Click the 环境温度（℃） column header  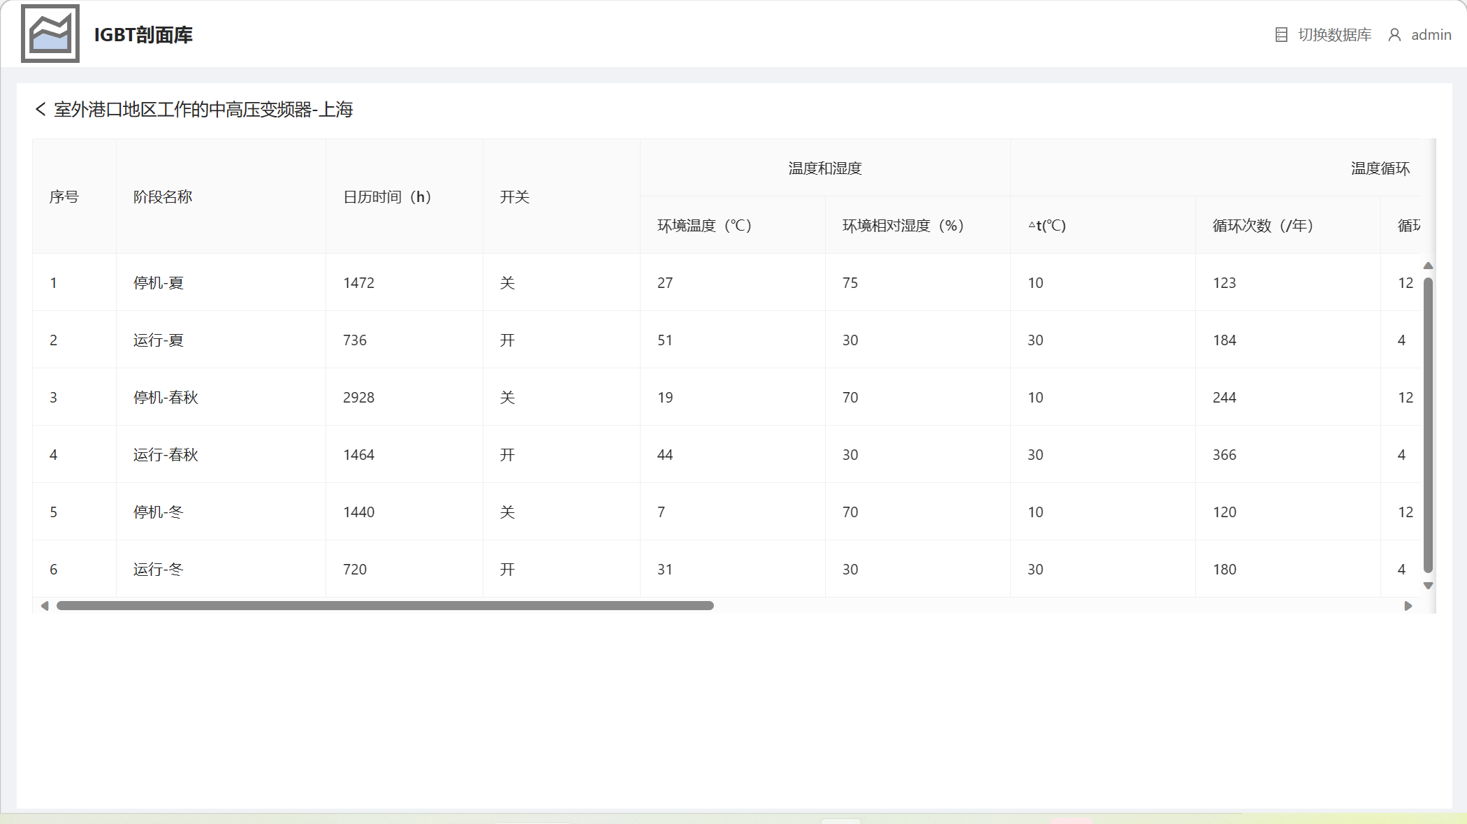click(704, 226)
